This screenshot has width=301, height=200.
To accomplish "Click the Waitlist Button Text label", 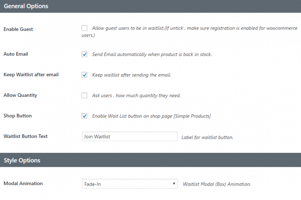I will (x=25, y=136).
